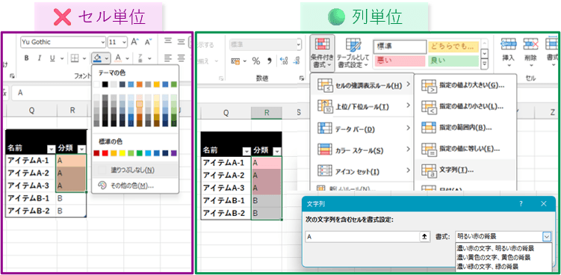Toggle center horizontal alignment icon

[181, 58]
